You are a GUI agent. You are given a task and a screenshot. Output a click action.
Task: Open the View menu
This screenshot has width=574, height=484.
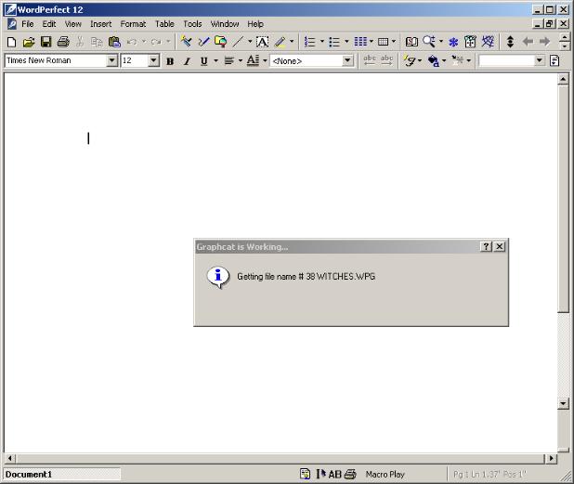pos(72,24)
